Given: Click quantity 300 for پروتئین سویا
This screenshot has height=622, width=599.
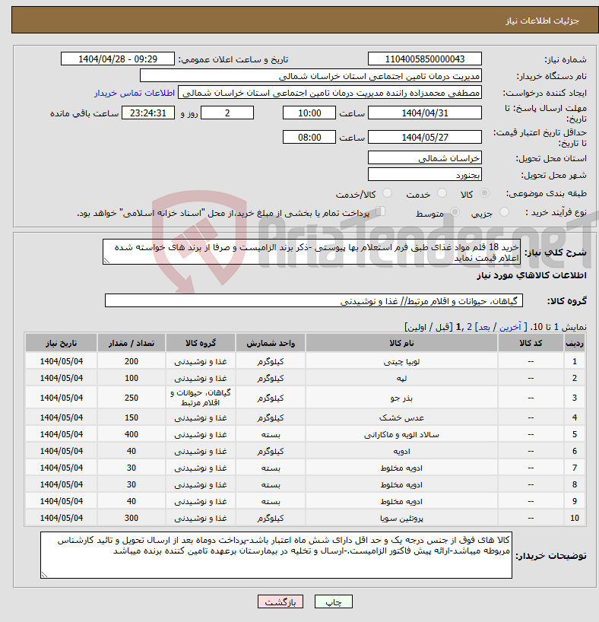Looking at the screenshot, I should pyautogui.click(x=132, y=518).
